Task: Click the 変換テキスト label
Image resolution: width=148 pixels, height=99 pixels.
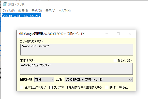Action: point(28,61)
